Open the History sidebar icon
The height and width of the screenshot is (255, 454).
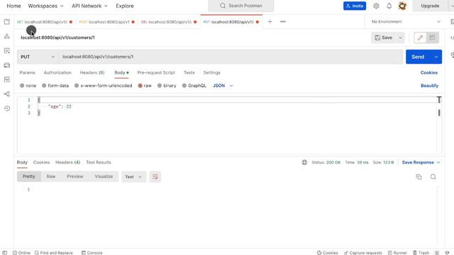click(x=6, y=108)
